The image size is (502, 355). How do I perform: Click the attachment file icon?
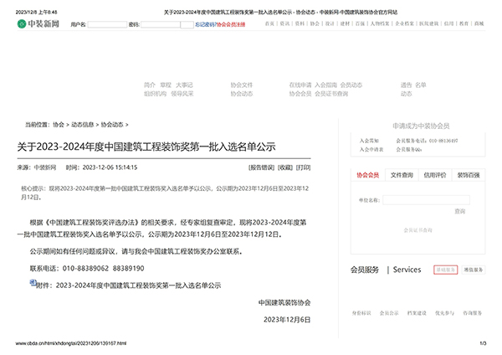tap(33, 284)
